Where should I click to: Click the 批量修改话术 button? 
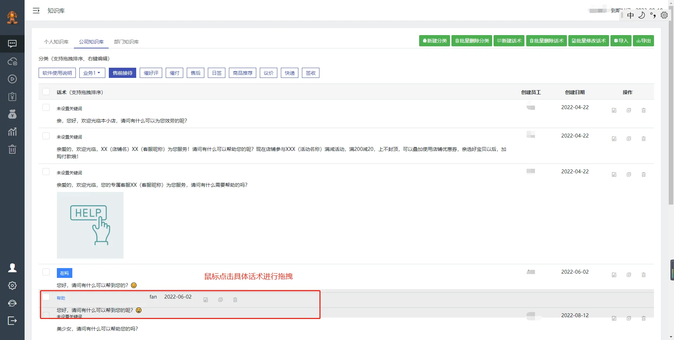click(x=589, y=41)
